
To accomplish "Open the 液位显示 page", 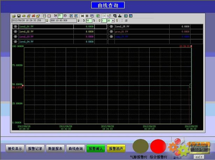I will coord(15,149).
